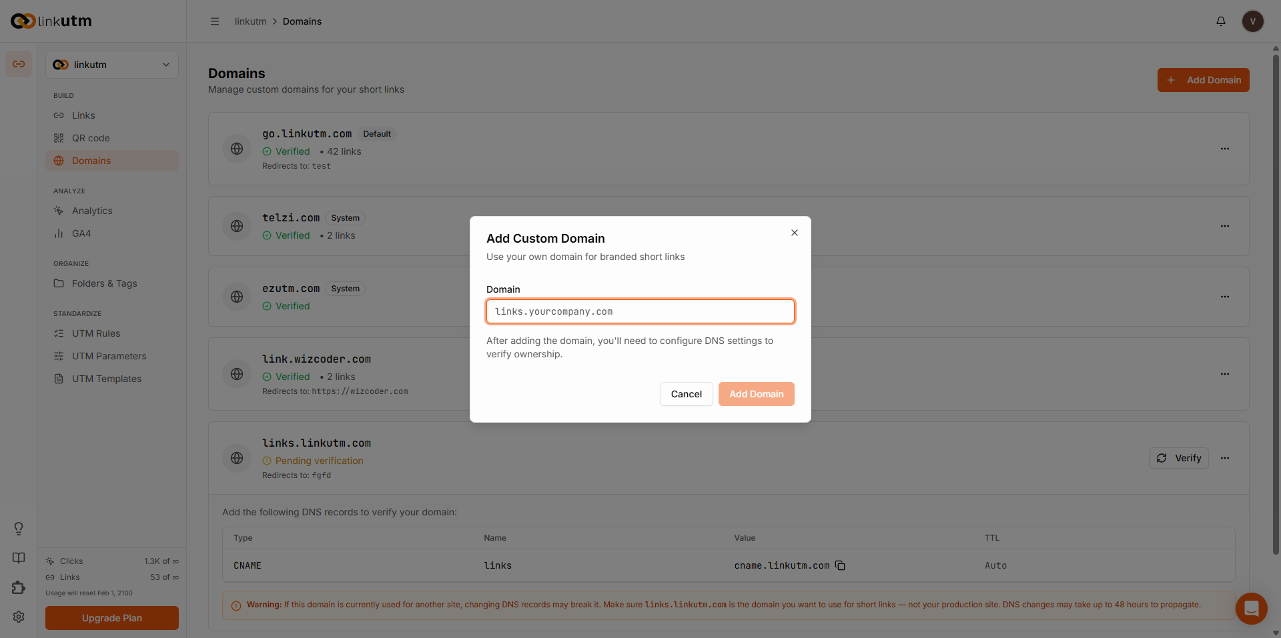Click the link icon in left rail
This screenshot has width=1281, height=638.
click(x=19, y=64)
